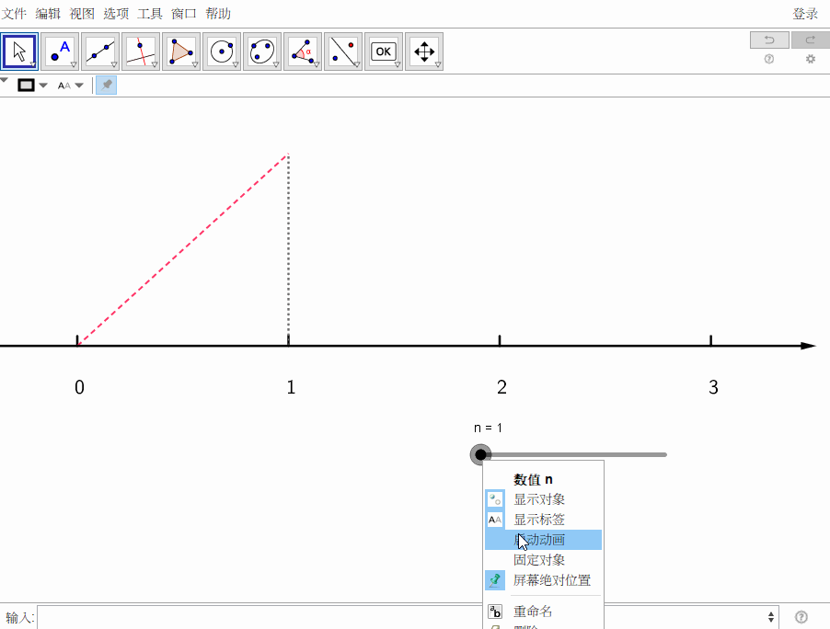Open the AA label style dropdown
Image resolution: width=830 pixels, height=629 pixels.
(x=71, y=86)
